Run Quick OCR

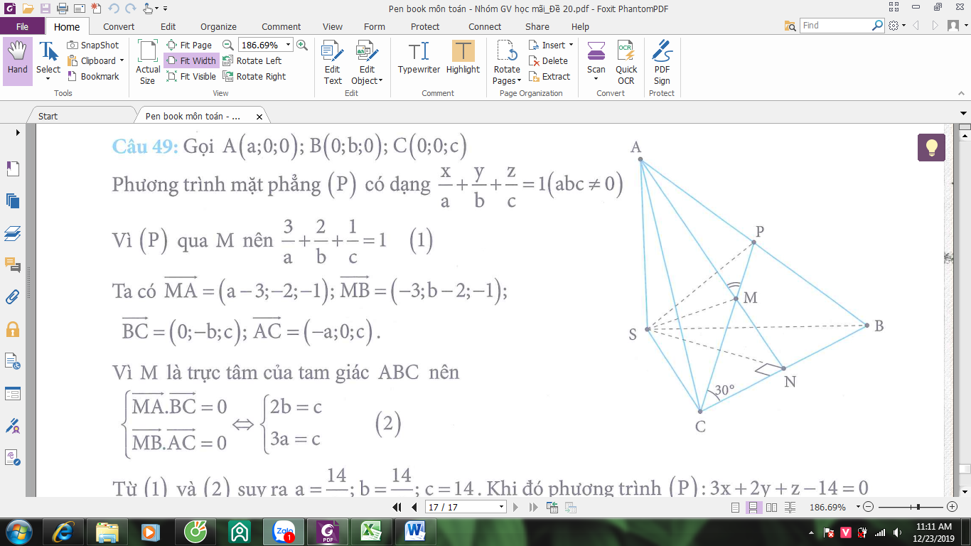pos(626,63)
